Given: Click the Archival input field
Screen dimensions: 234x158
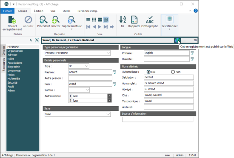Looking at the screenshot, I should coord(169,107).
